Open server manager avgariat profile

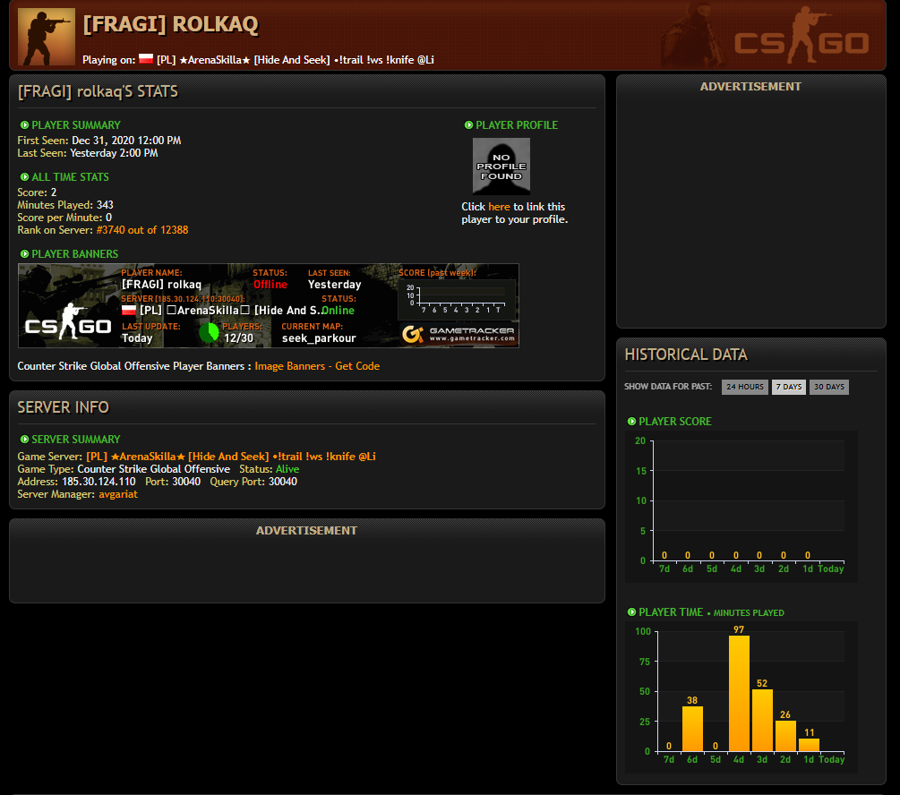[118, 494]
